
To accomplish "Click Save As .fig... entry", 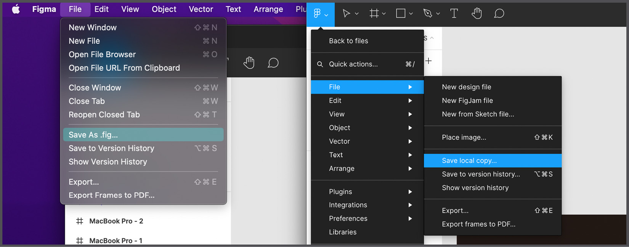I will (143, 135).
